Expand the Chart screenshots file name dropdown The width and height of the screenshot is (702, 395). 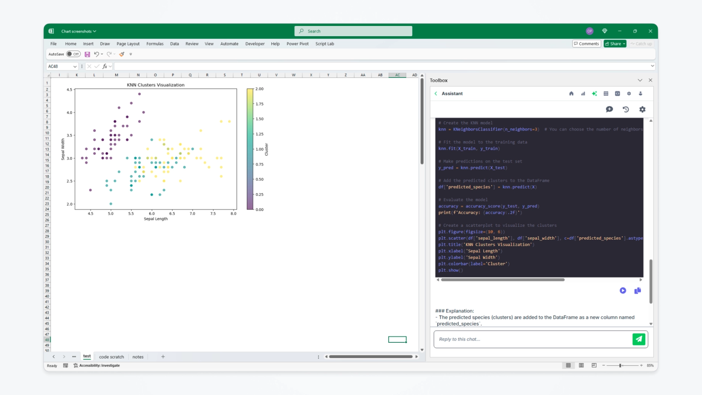pos(95,31)
